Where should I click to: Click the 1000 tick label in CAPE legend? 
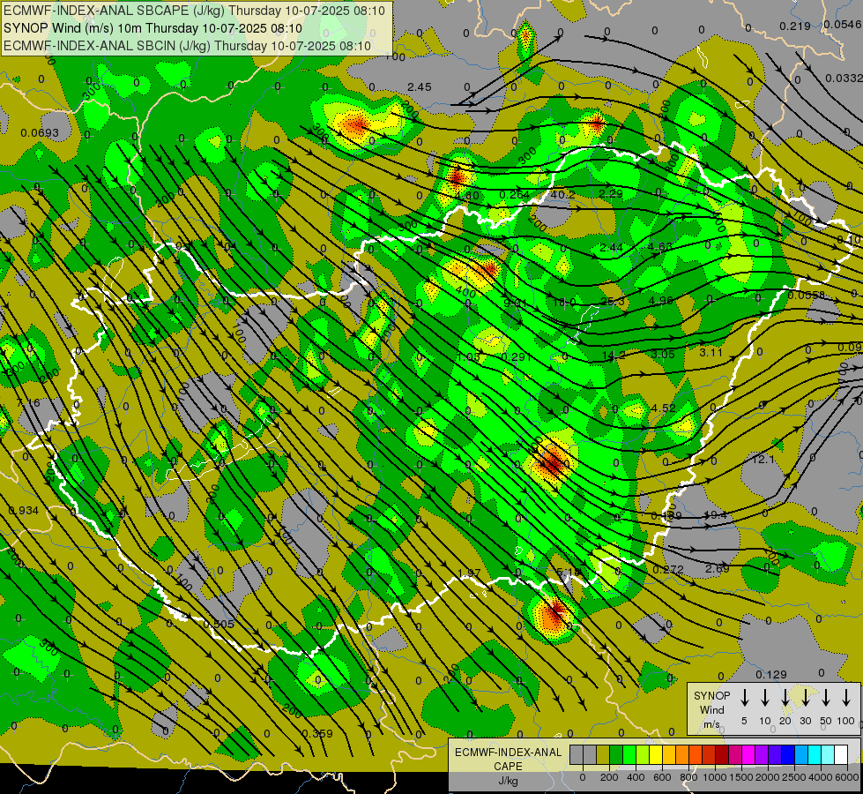714,777
